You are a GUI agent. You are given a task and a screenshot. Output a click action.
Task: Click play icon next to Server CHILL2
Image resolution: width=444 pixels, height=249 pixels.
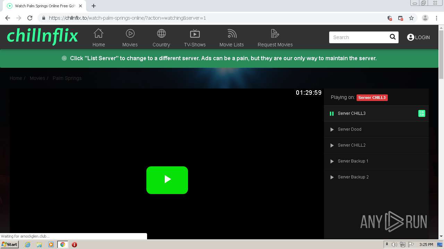(x=332, y=145)
